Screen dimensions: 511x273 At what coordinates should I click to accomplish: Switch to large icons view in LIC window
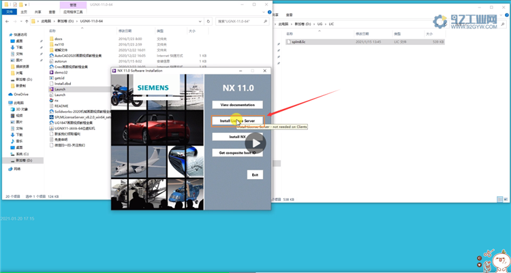pos(506,199)
